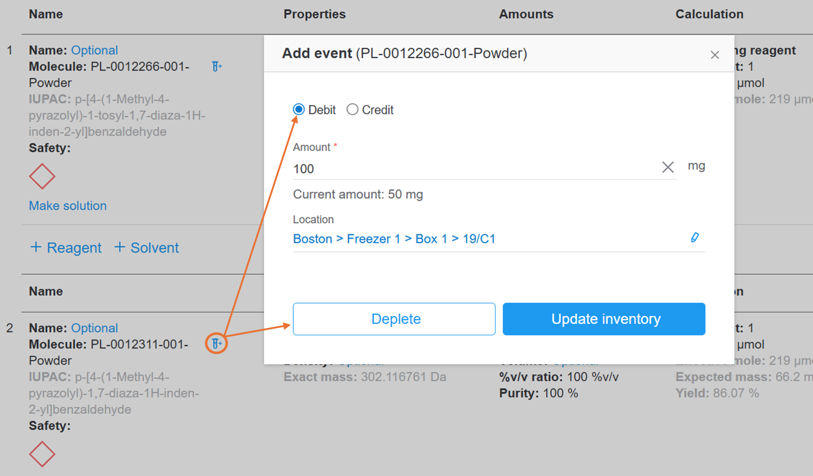Open safety diamond icon for the second molecule
Image resolution: width=813 pixels, height=476 pixels.
42,454
